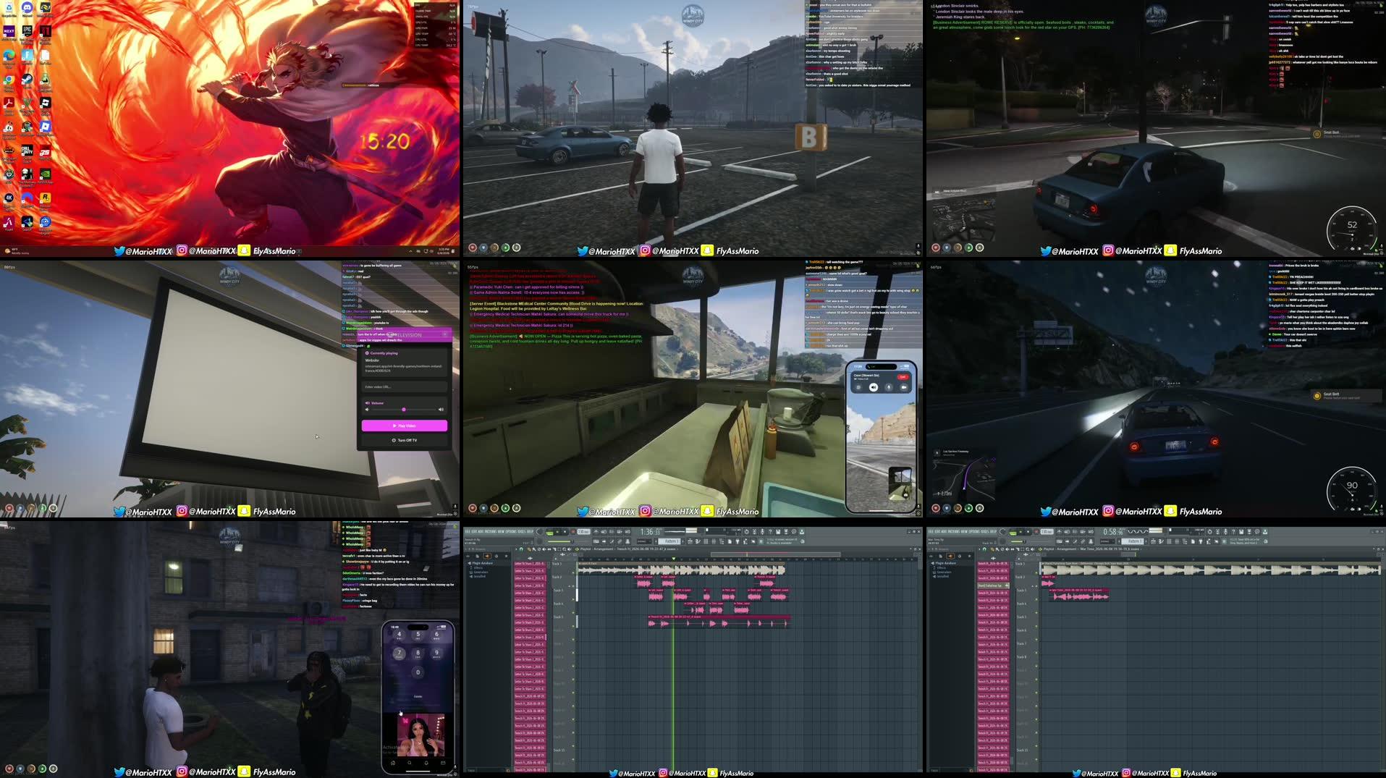Select the playlist Zoom tool in middle FL Studio
1386x778 pixels.
pos(565,549)
